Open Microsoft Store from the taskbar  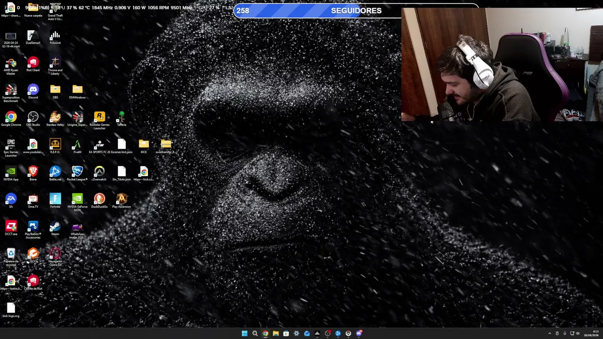pos(286,333)
